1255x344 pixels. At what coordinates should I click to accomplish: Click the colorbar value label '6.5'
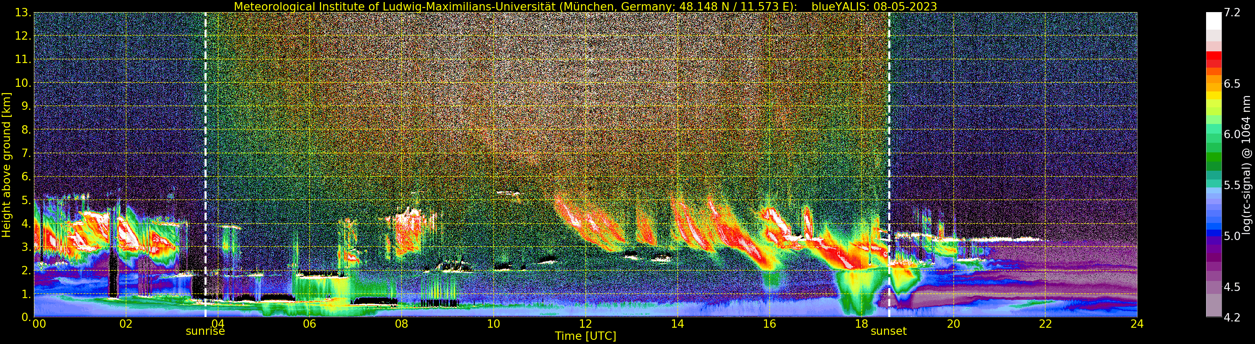tap(1232, 83)
